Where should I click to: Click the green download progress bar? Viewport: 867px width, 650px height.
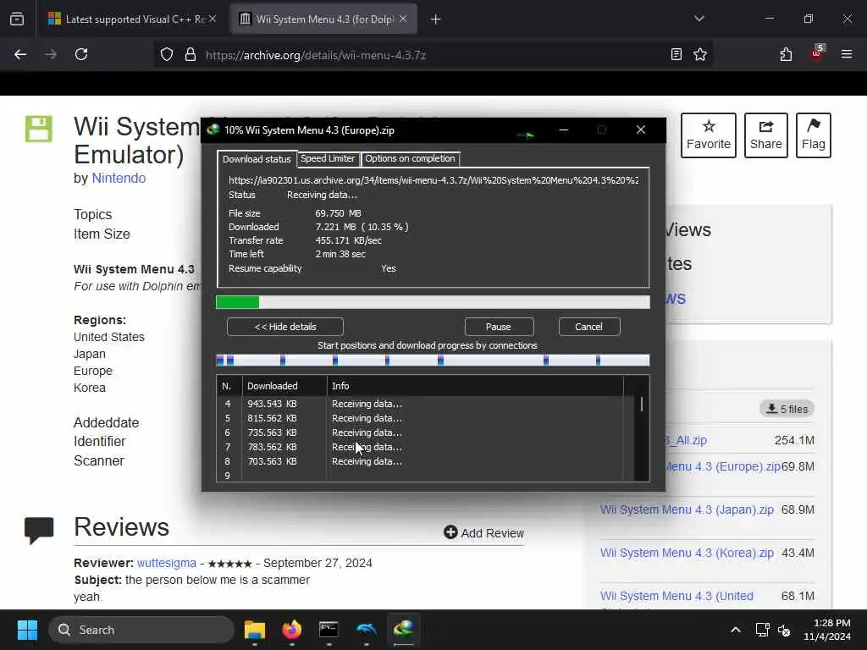[x=433, y=302]
